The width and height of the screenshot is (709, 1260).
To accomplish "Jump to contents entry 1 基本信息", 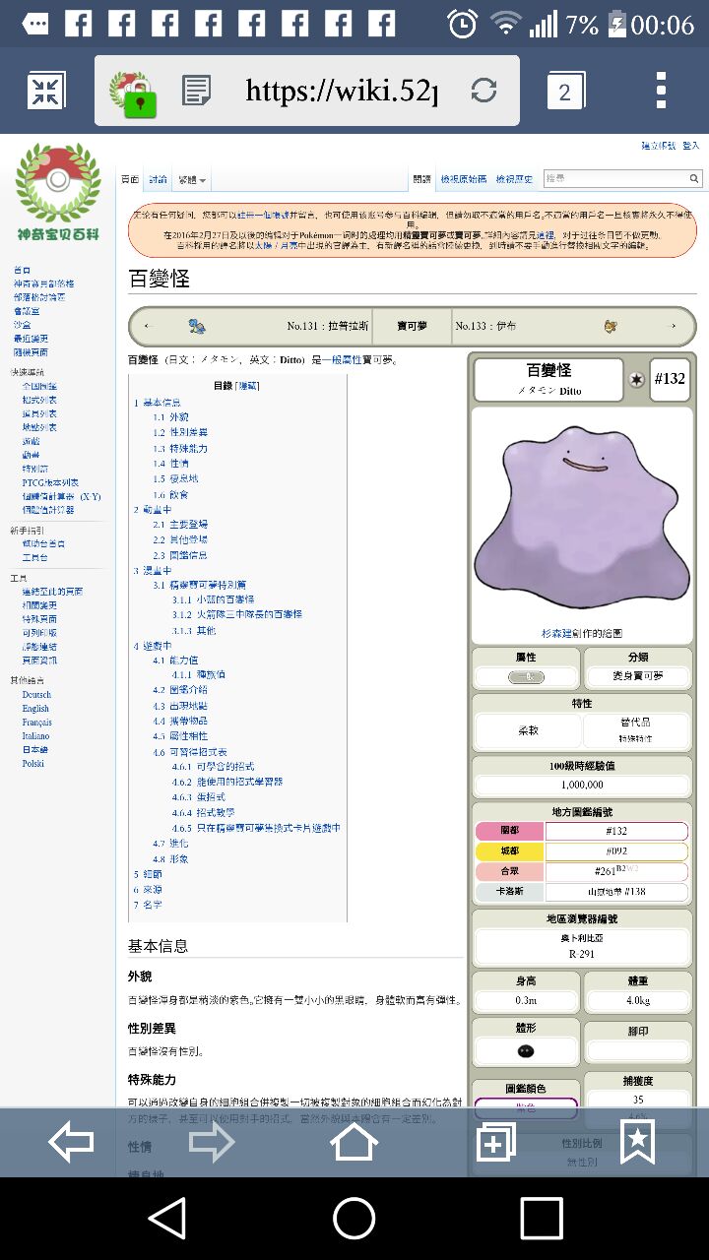I will coord(157,404).
